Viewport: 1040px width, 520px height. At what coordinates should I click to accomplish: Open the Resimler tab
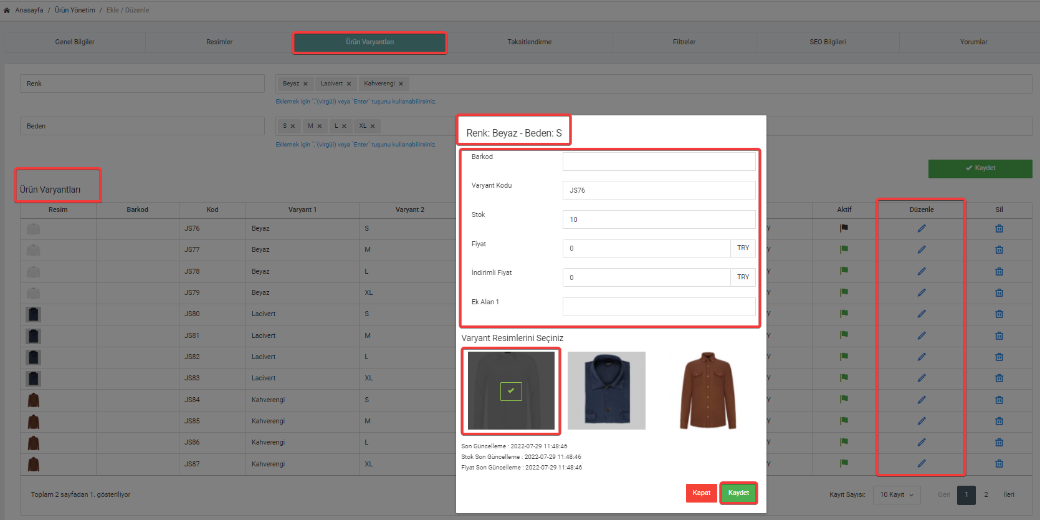219,42
